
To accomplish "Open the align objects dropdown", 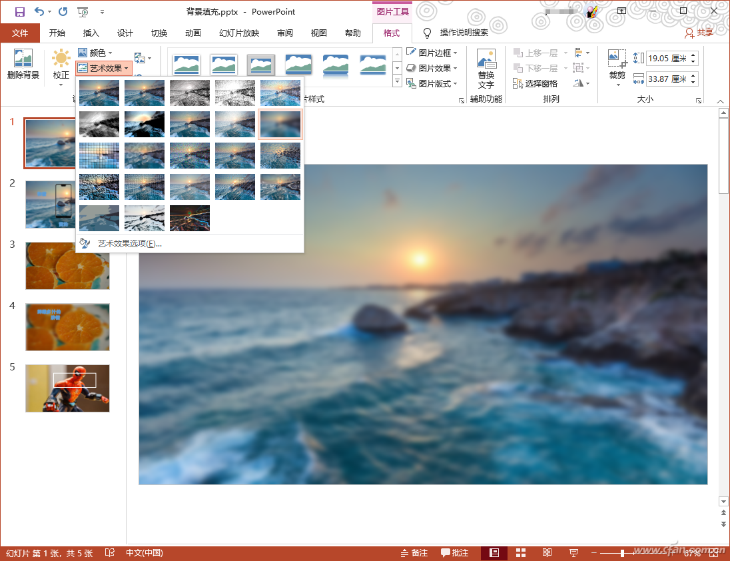I will pyautogui.click(x=581, y=53).
